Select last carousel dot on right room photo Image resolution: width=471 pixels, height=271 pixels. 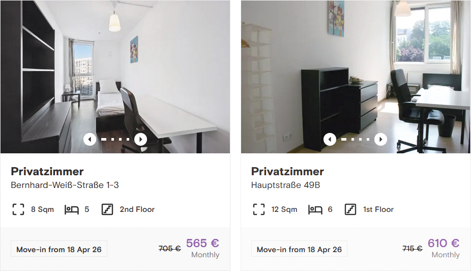[x=368, y=139]
